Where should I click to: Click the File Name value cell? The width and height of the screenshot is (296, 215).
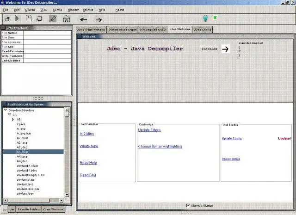(47, 33)
